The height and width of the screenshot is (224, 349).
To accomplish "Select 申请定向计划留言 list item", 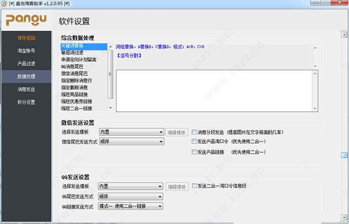I will point(84,59).
